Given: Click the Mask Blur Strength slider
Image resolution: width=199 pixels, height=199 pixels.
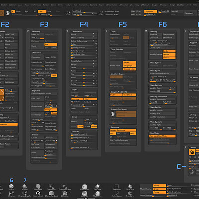Looking at the screenshot, I should tap(162, 41).
